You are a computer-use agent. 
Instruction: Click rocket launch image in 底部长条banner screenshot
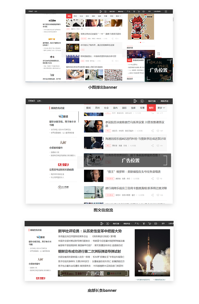[x=152, y=253]
